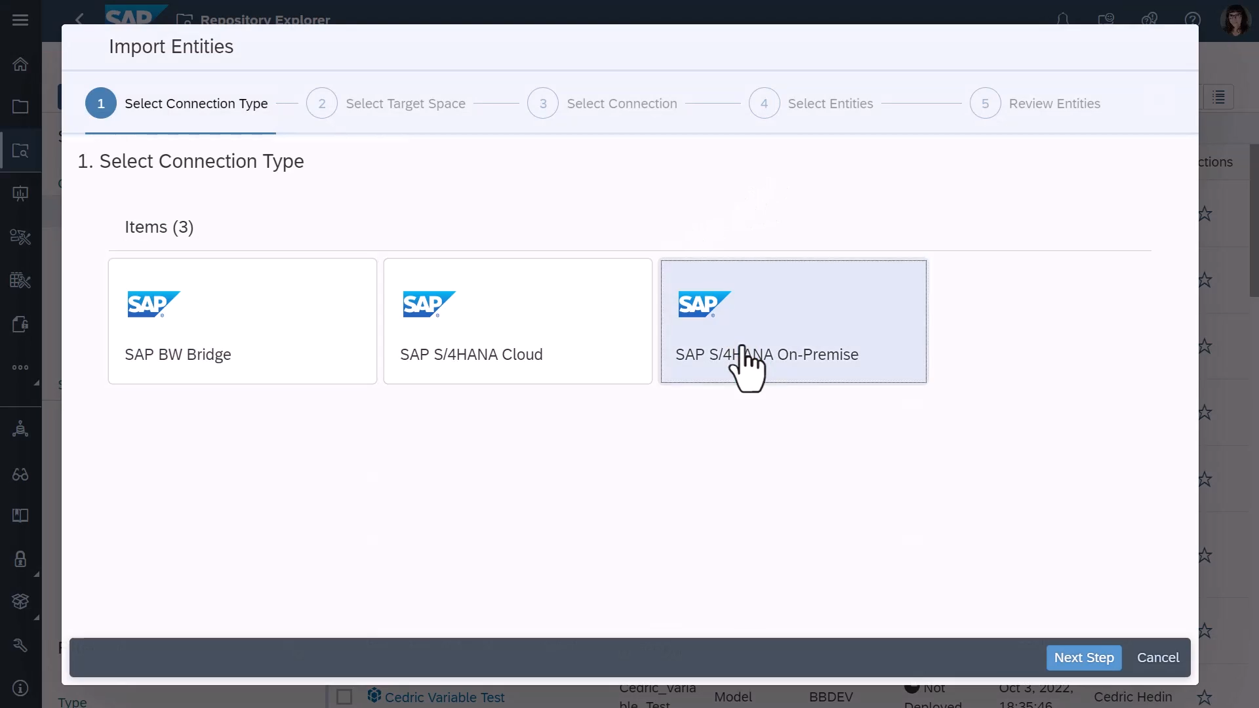Open the stacked cubes sidebar icon
Screen dimensions: 1259x708
tap(20, 601)
